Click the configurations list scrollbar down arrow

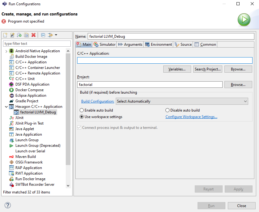pyautogui.click(x=68, y=185)
